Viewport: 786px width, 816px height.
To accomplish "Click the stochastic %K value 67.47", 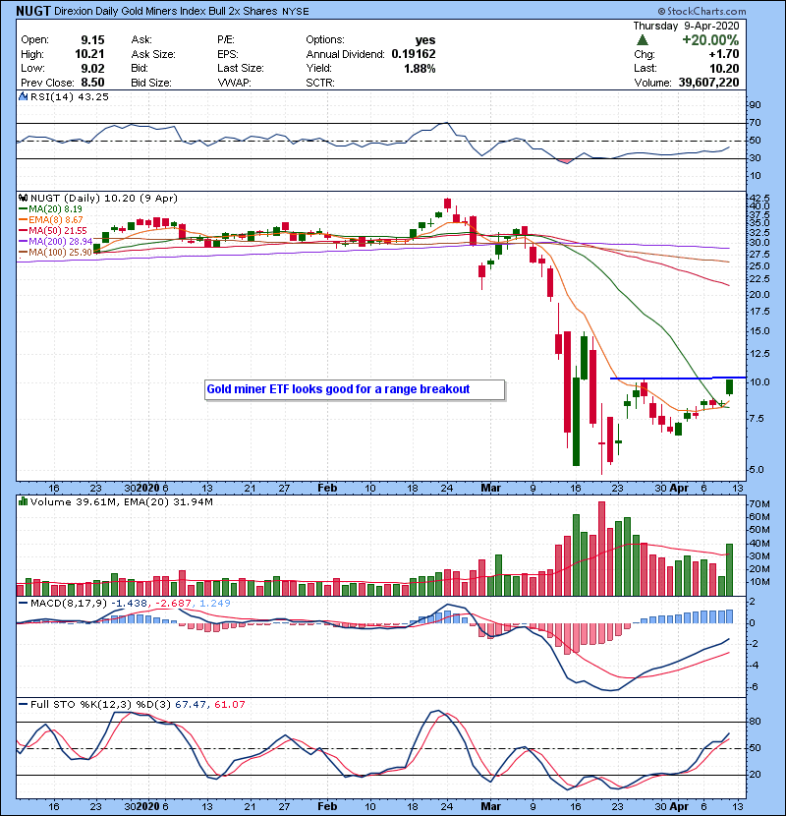I will (x=190, y=705).
